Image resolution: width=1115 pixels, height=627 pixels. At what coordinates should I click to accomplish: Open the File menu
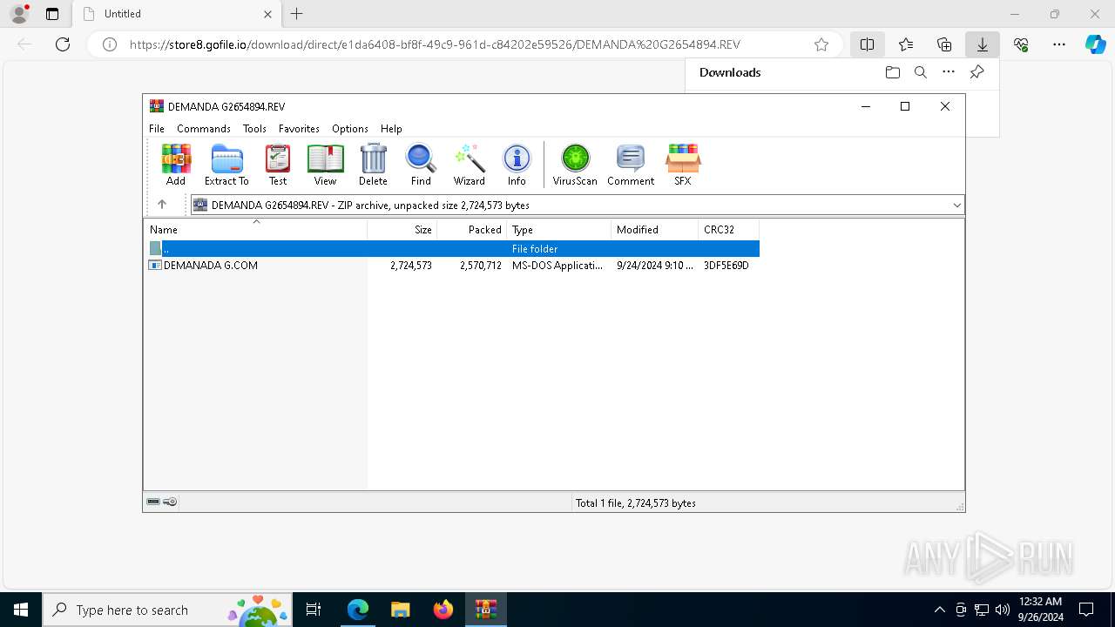pos(157,128)
